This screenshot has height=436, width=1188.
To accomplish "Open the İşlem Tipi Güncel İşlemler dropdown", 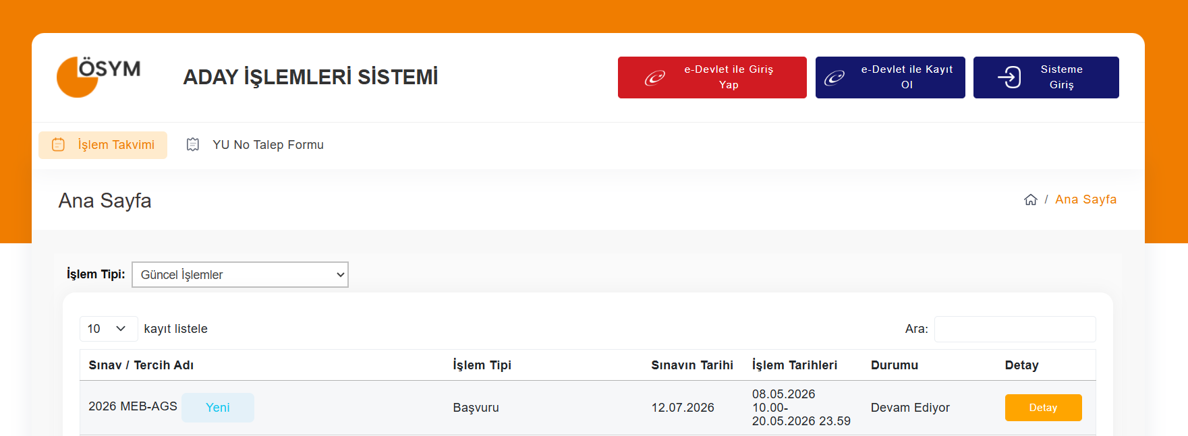I will pyautogui.click(x=240, y=275).
